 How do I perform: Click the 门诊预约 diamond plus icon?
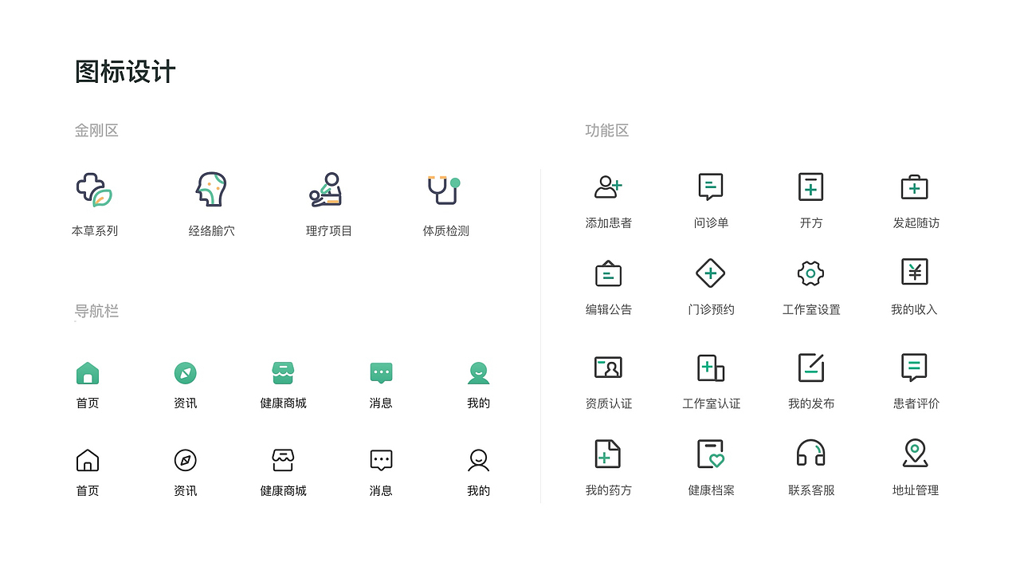pos(710,273)
